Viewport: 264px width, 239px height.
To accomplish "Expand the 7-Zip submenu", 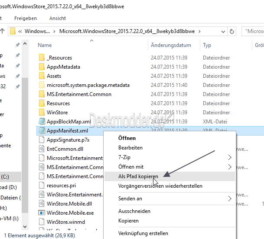I will click(230, 157).
